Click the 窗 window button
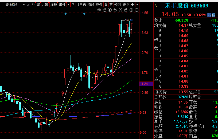Image resolution: width=218 pixels, height=139 pixels. point(111,5)
